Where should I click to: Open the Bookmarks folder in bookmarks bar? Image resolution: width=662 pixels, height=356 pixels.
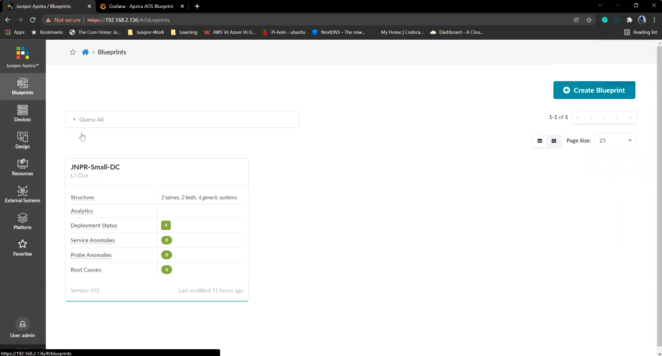pyautogui.click(x=47, y=32)
